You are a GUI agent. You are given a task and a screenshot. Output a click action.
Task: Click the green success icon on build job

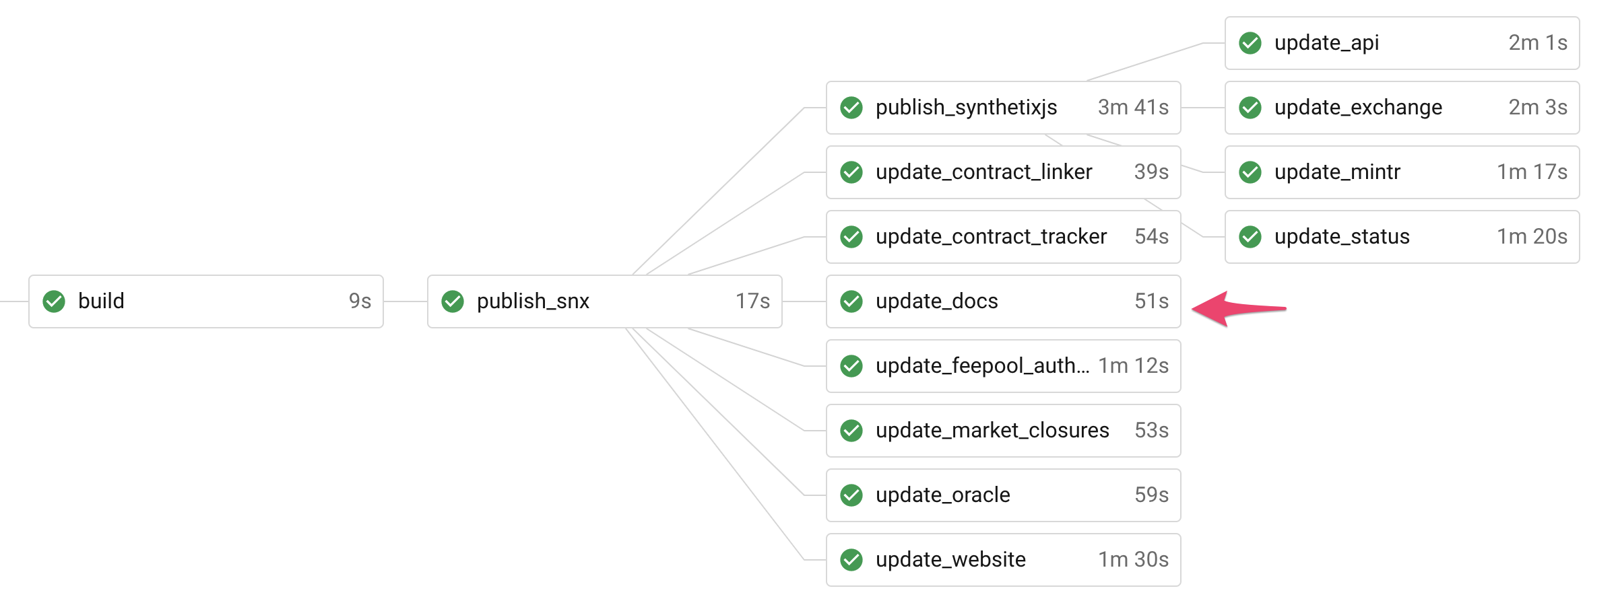(54, 301)
